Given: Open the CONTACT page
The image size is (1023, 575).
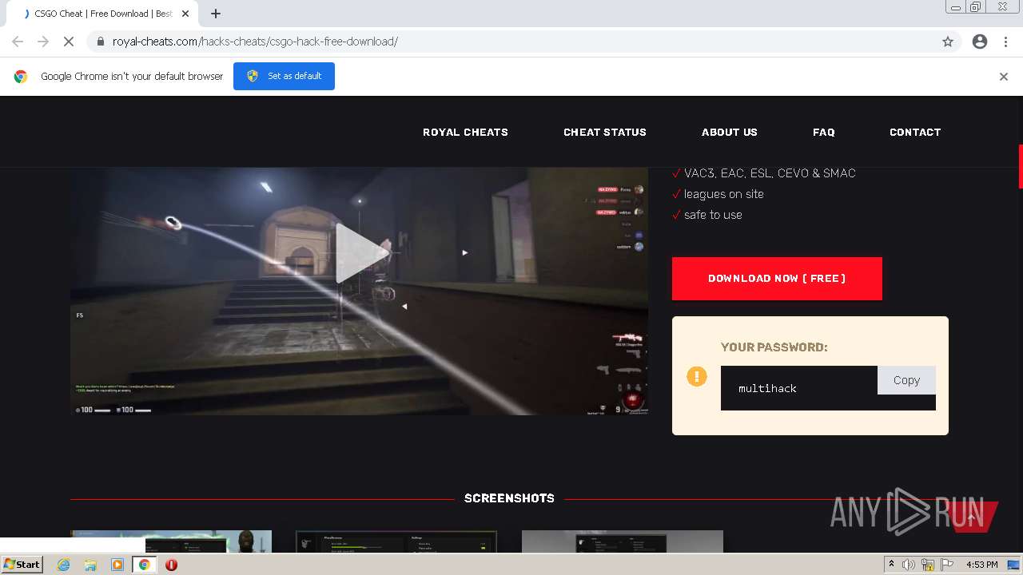Looking at the screenshot, I should (x=915, y=133).
